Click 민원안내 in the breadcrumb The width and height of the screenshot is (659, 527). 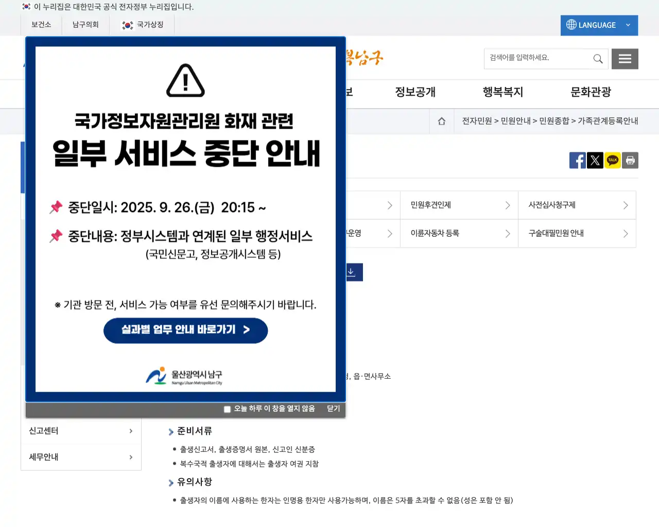pos(515,120)
